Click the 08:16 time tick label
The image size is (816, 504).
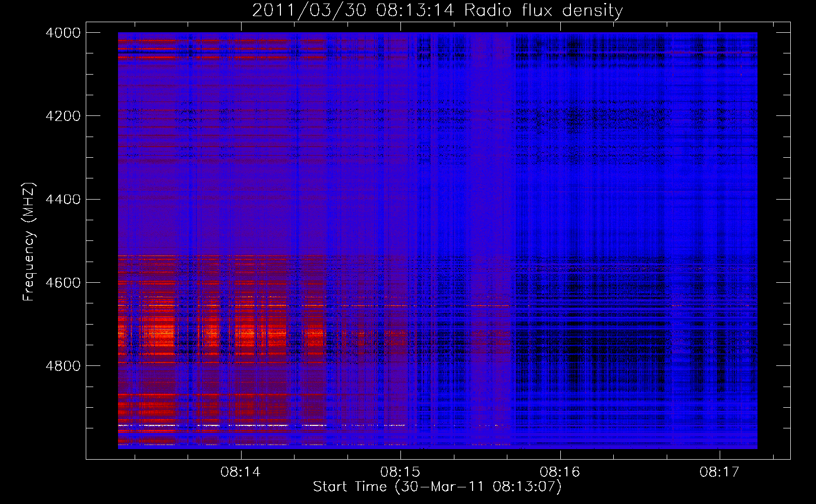pyautogui.click(x=560, y=472)
